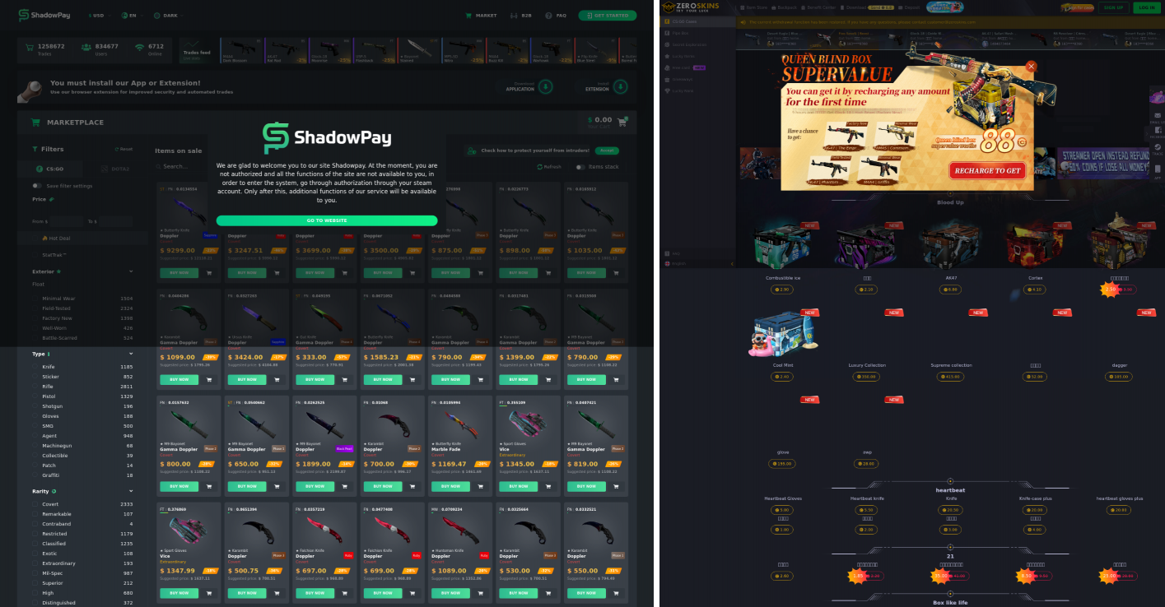This screenshot has width=1165, height=607.
Task: Check the StatTrak filter checkbox
Action: coord(36,255)
